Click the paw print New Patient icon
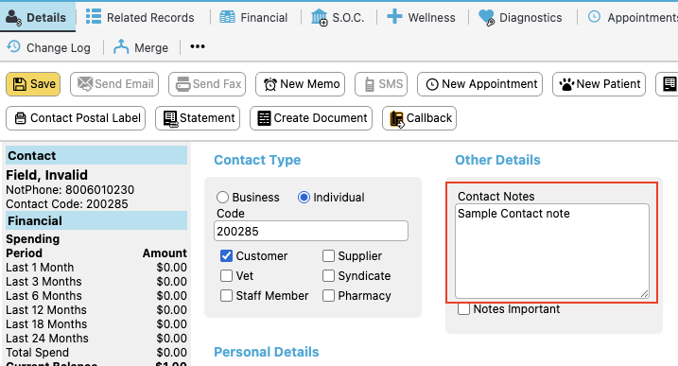The width and height of the screenshot is (678, 366). click(566, 84)
